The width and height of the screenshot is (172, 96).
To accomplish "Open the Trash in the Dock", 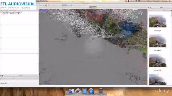I will (x=101, y=91).
